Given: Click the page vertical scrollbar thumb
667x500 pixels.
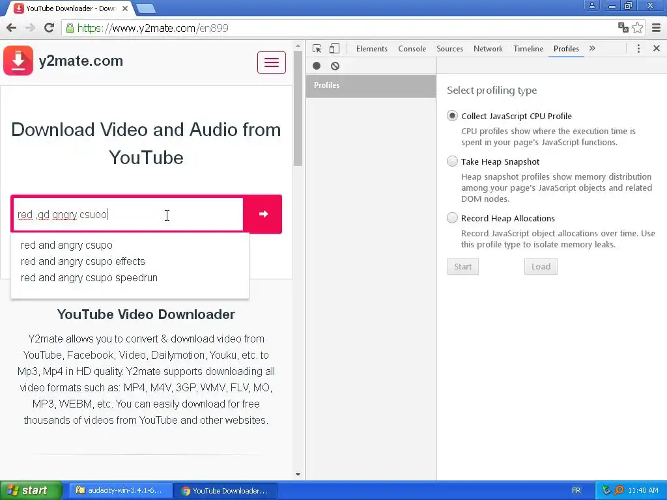Looking at the screenshot, I should [x=298, y=109].
